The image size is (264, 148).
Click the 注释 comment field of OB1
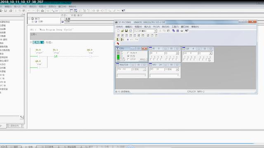click(72, 36)
